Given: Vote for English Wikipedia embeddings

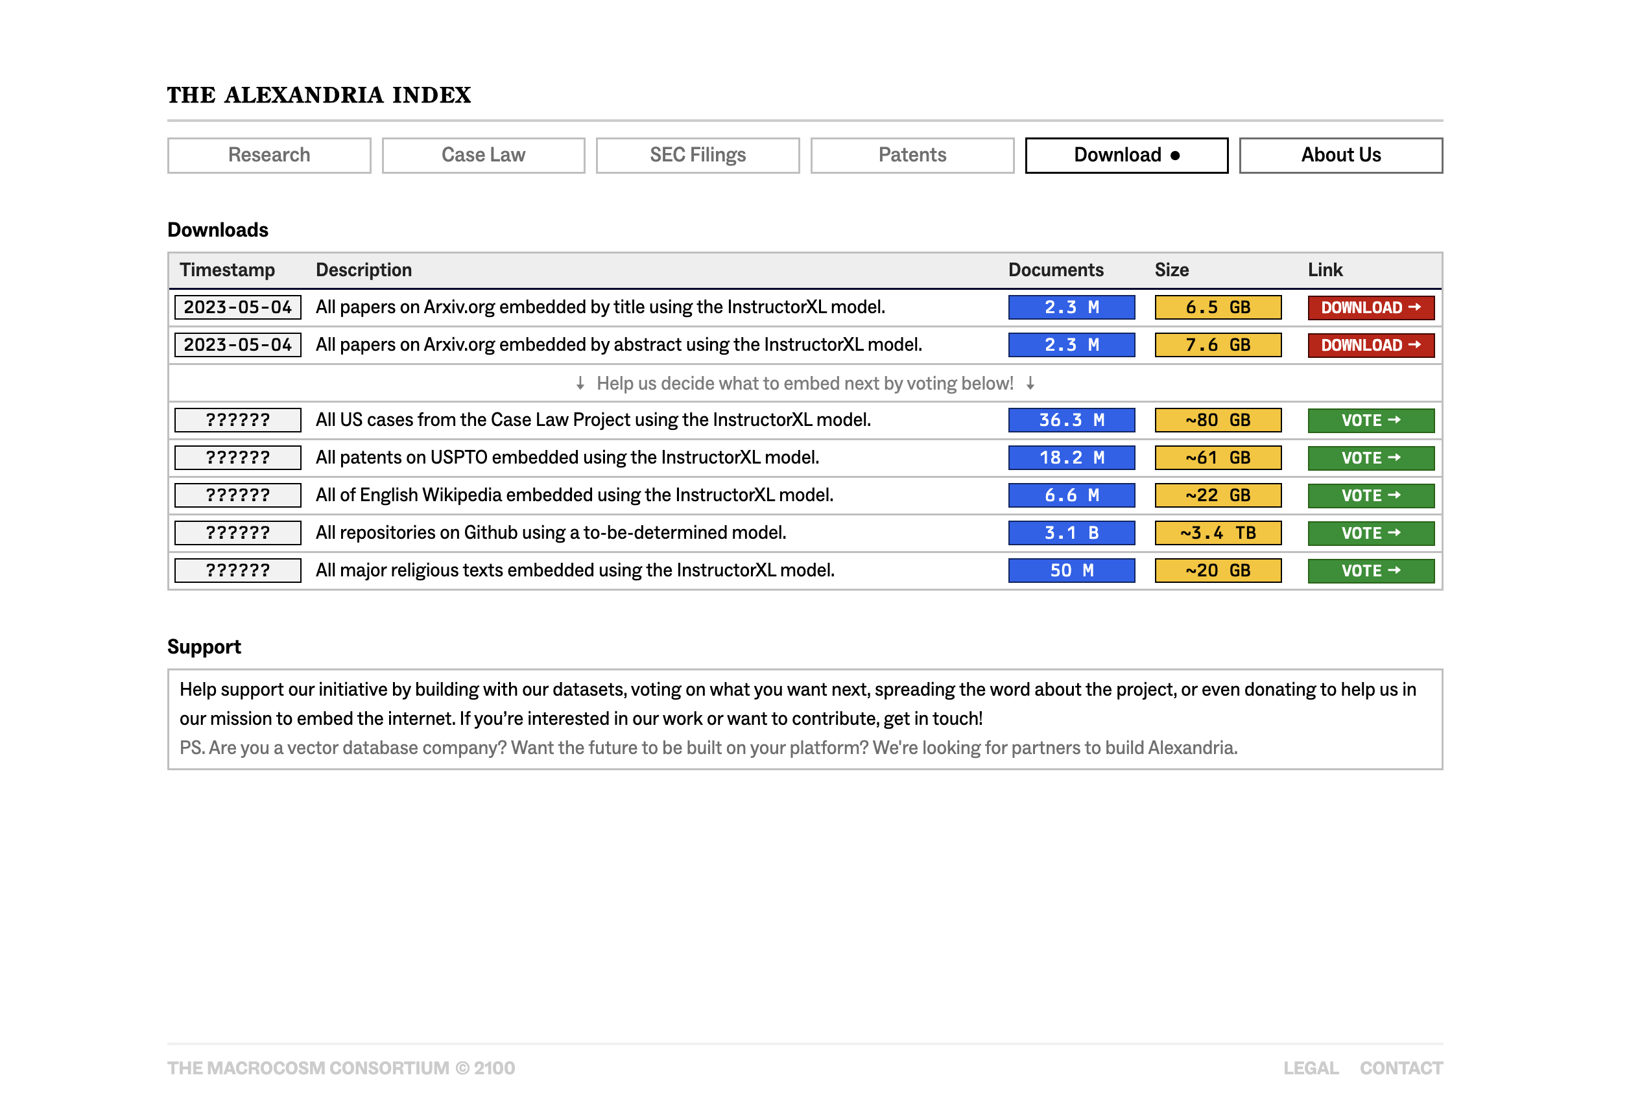Looking at the screenshot, I should (x=1370, y=495).
